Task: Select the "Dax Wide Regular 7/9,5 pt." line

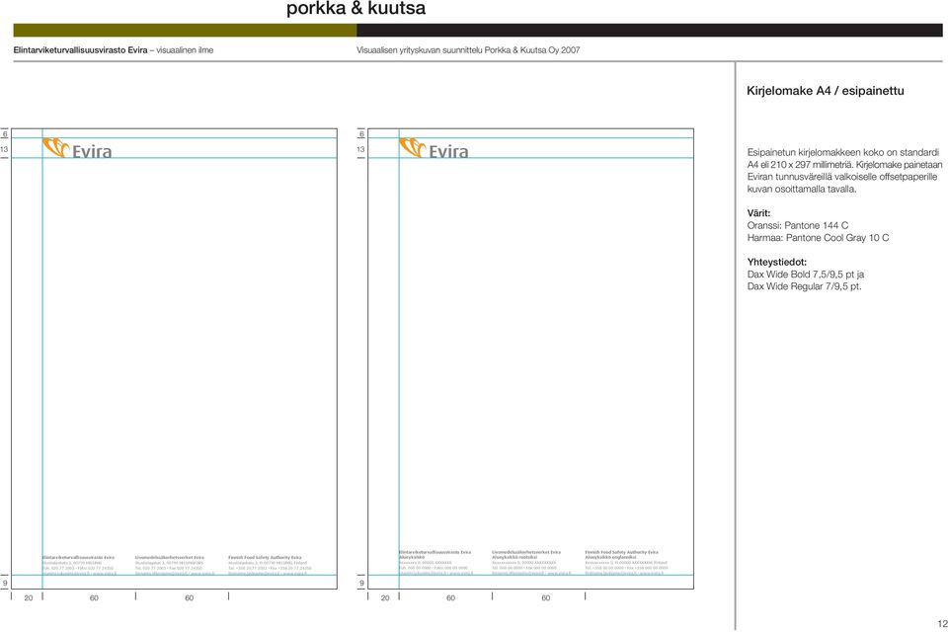Action: tap(804, 286)
